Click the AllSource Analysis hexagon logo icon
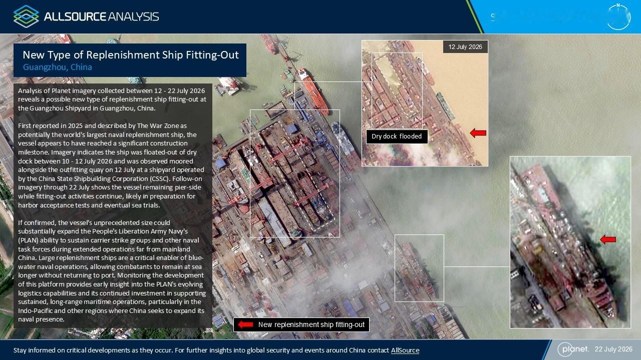This screenshot has height=360, width=641. click(26, 16)
